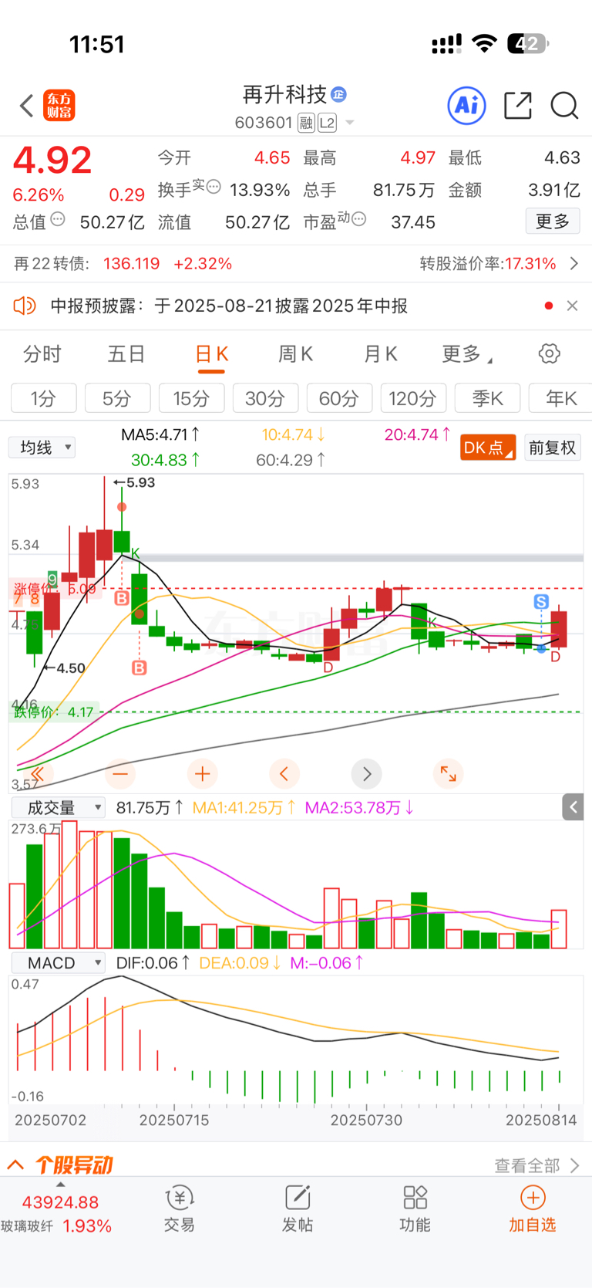
Task: Expand 个股异动 section caret
Action: [x=15, y=1165]
